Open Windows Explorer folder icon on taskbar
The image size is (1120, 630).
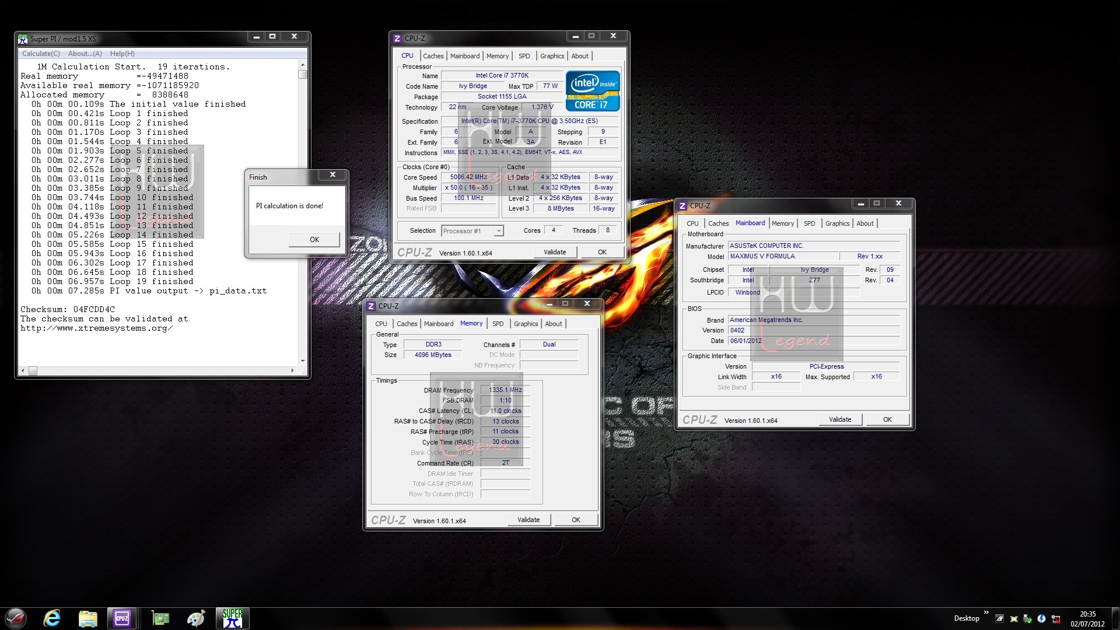87,618
